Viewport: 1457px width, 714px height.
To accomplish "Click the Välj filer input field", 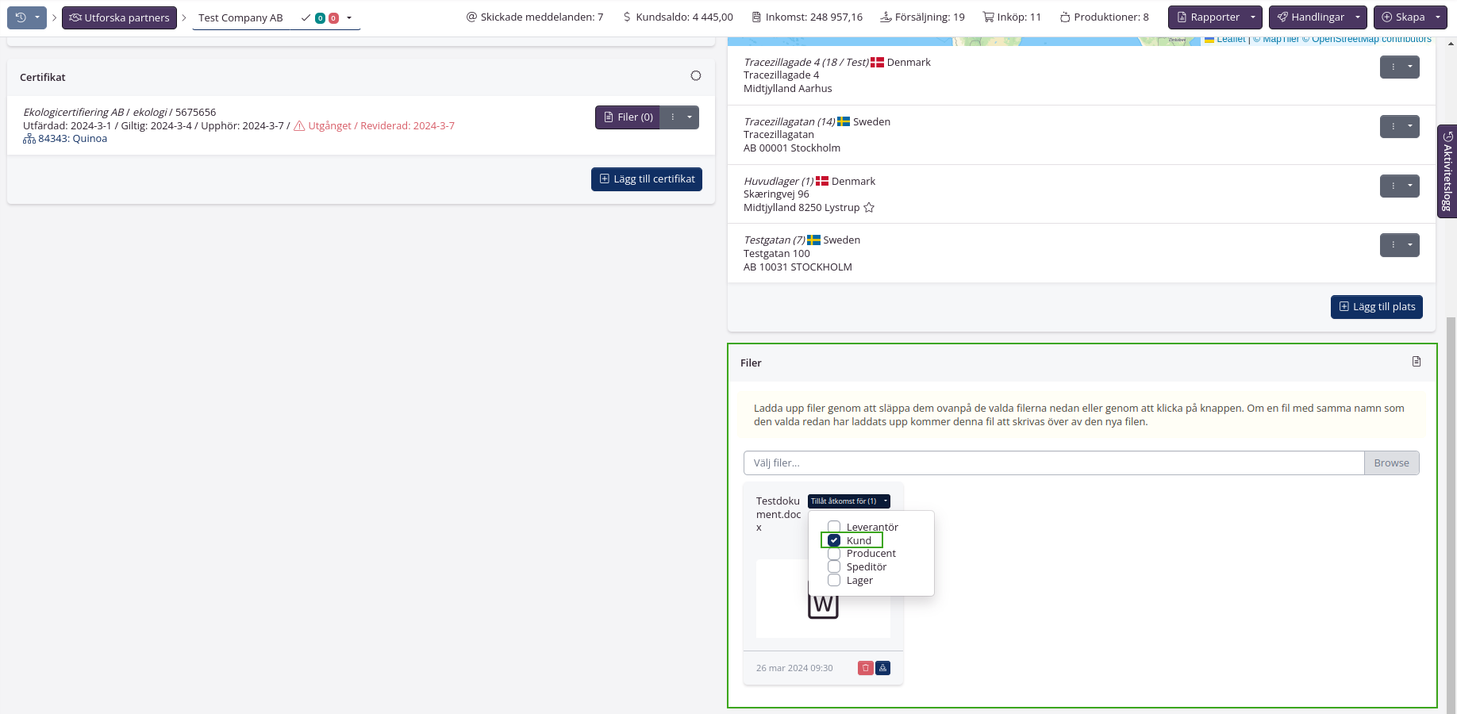I will (1053, 463).
